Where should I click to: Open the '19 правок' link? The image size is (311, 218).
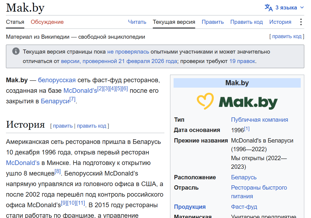242,61
